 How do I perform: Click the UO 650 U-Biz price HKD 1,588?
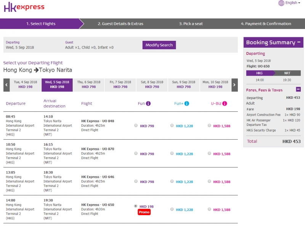(x=222, y=210)
